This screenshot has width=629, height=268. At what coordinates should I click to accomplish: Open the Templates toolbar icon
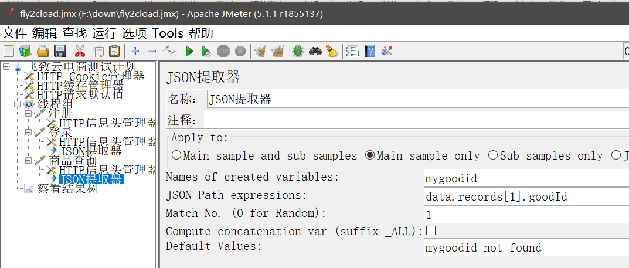click(x=25, y=51)
